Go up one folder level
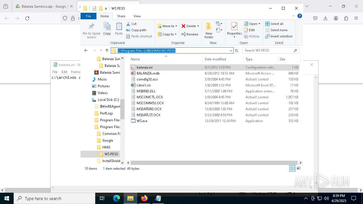 (107, 50)
